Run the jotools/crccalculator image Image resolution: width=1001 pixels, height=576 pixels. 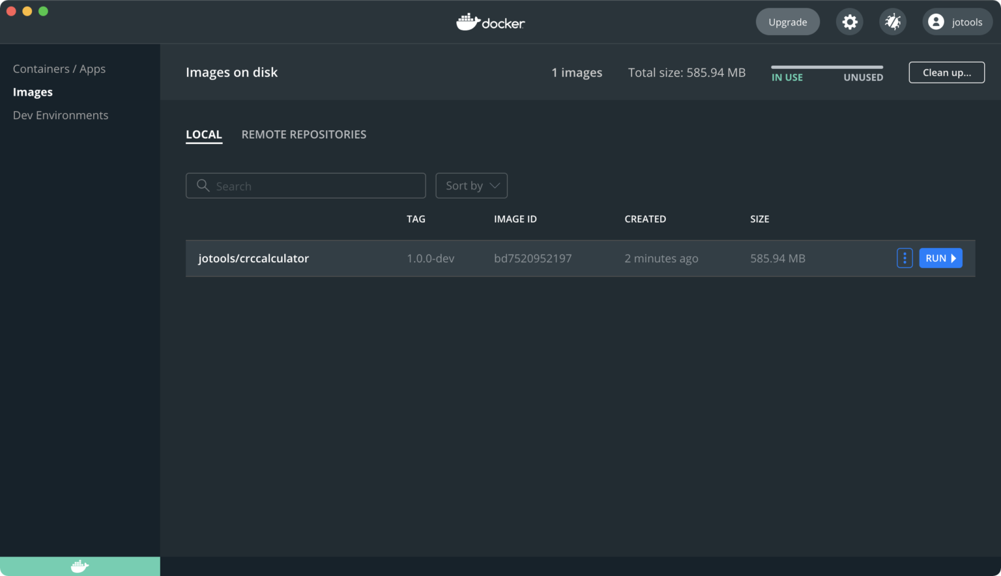click(x=940, y=258)
